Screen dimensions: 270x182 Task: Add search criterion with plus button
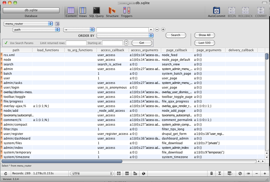tap(163, 30)
